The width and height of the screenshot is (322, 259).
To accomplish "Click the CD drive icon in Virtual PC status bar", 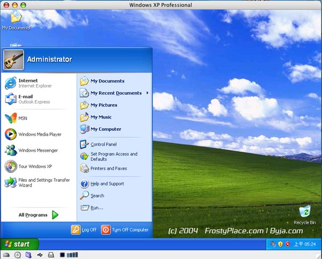I will [18, 255].
